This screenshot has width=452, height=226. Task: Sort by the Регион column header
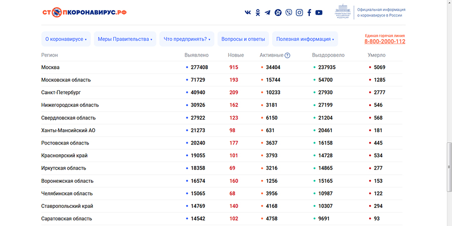pos(49,55)
